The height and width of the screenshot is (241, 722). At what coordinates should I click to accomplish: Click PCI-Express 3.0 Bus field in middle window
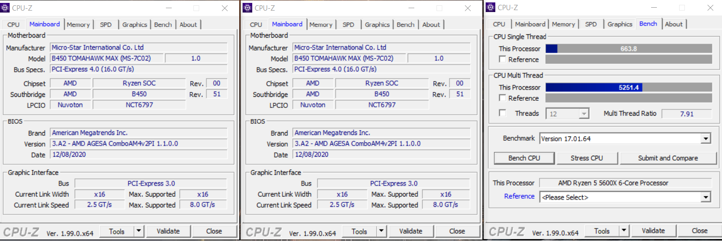[x=394, y=184]
